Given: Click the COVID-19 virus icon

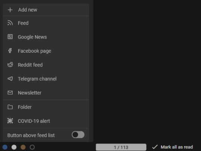Looking at the screenshot, I should (10, 121).
